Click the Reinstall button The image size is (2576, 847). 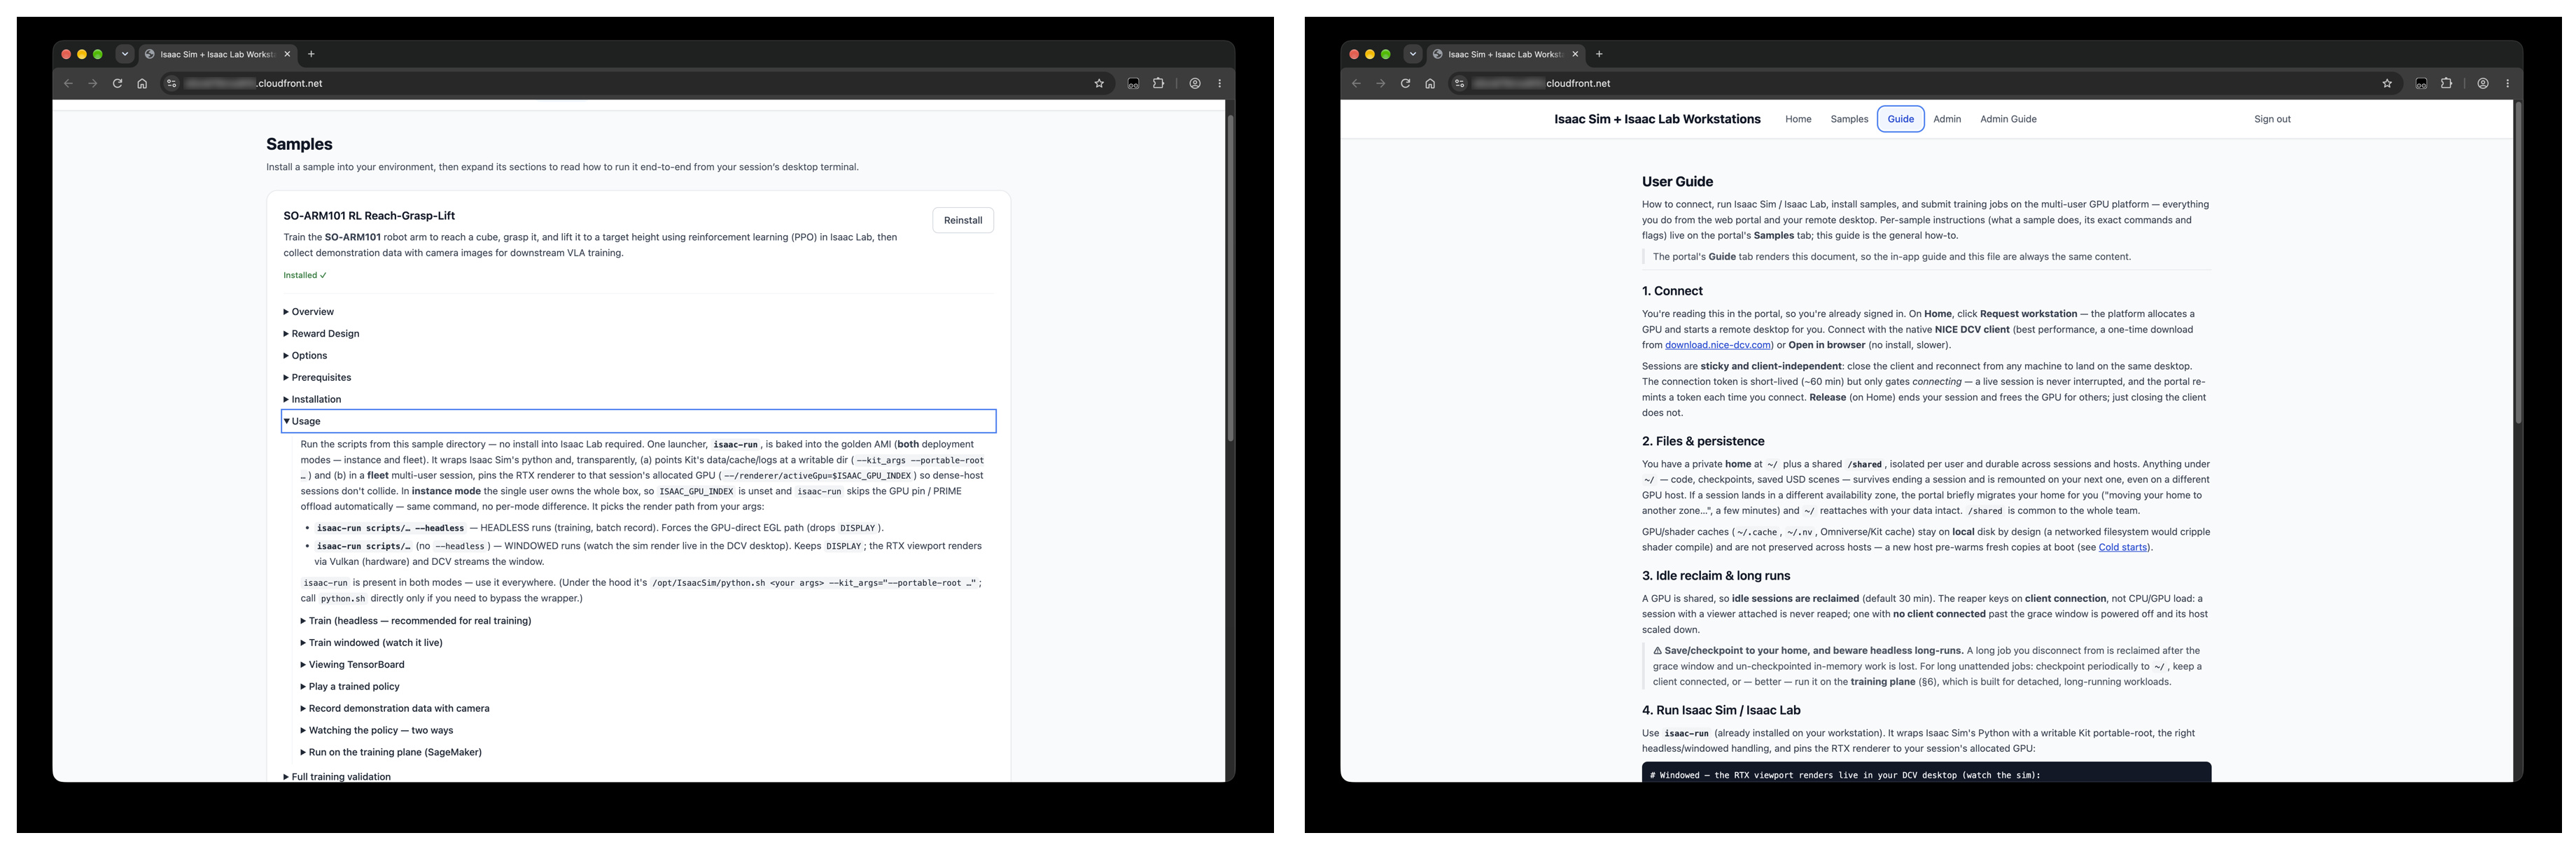(x=963, y=220)
